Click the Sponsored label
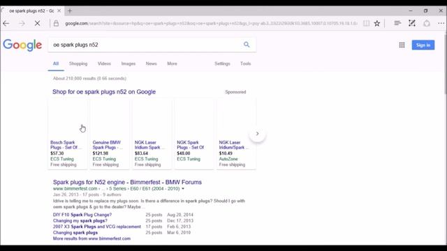This screenshot has height=251, width=447. click(x=235, y=92)
